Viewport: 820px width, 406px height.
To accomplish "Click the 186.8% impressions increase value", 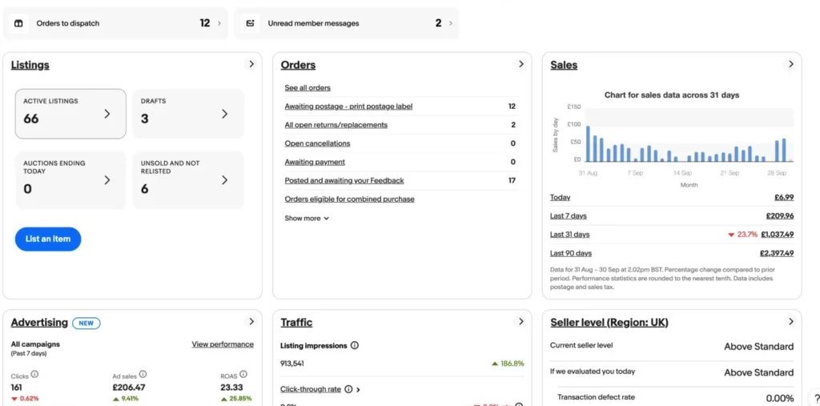I will tap(508, 363).
